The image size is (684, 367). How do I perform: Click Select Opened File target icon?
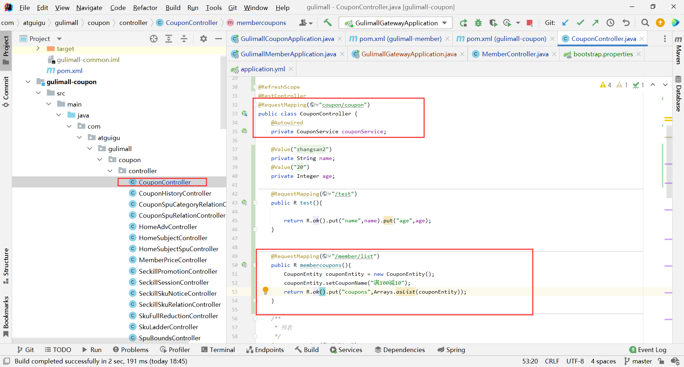tap(154, 39)
